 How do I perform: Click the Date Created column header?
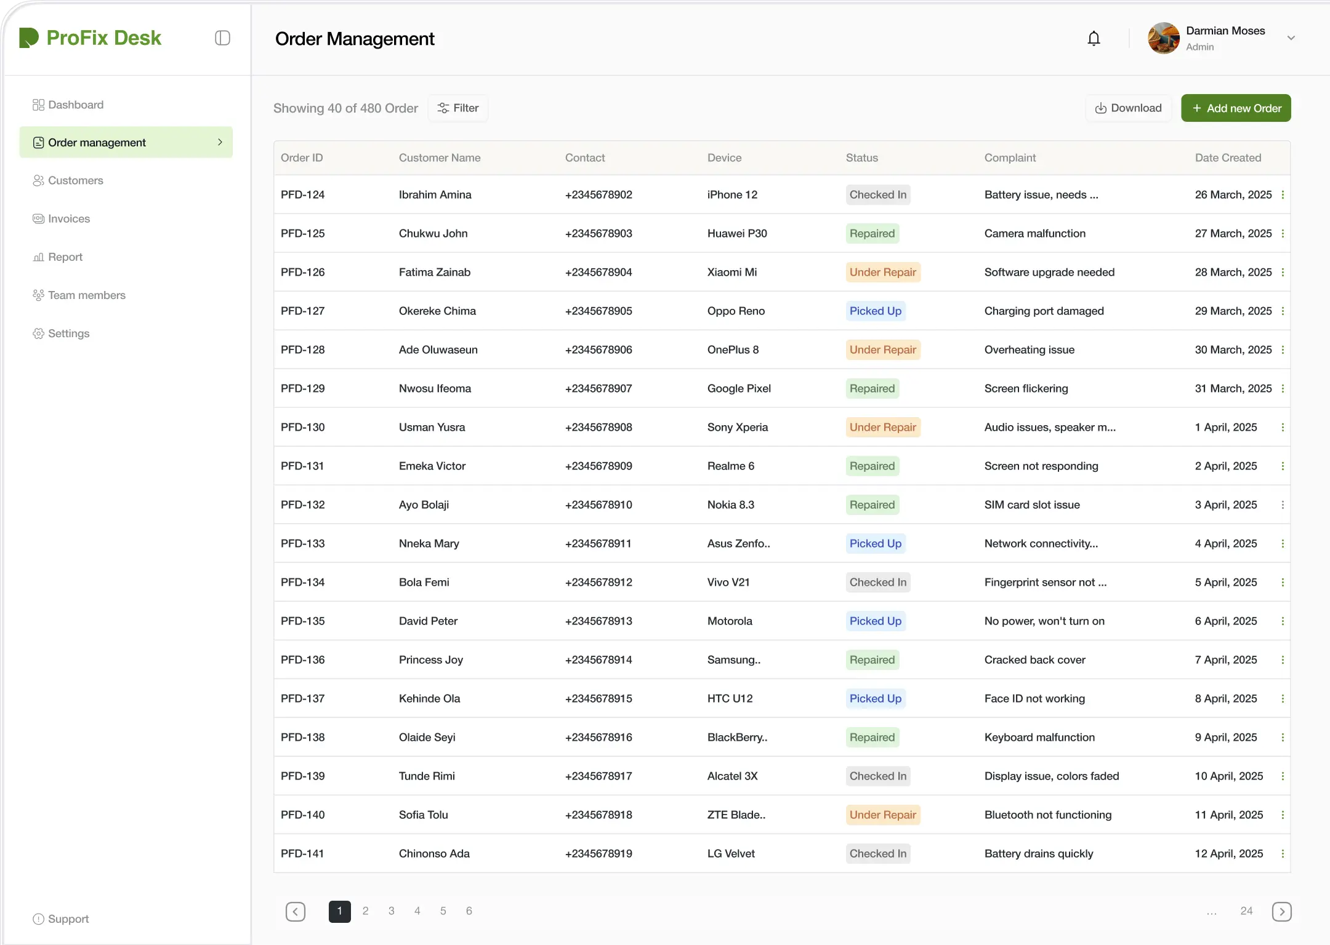click(x=1228, y=157)
